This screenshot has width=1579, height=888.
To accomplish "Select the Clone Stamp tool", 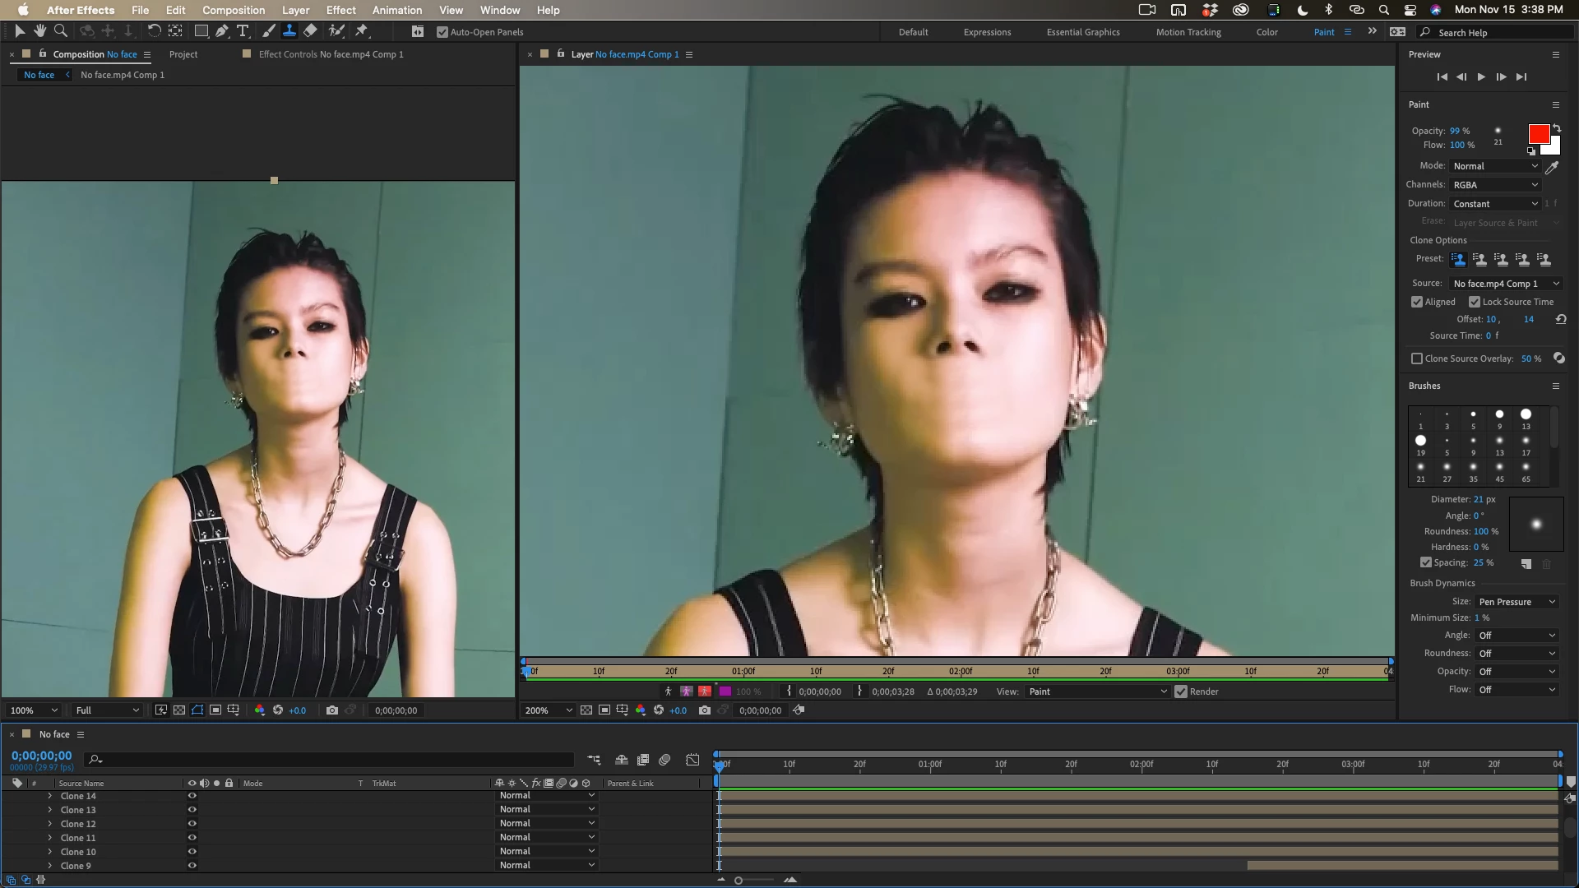I will point(289,31).
